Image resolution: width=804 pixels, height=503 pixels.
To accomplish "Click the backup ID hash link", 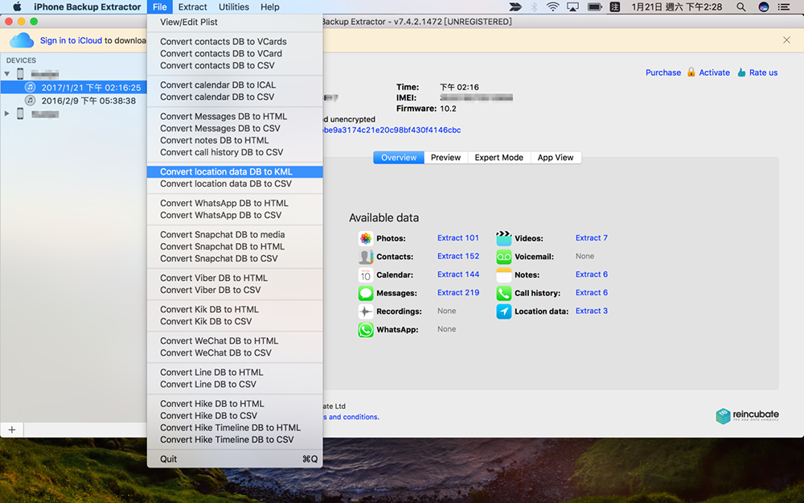I will click(392, 130).
